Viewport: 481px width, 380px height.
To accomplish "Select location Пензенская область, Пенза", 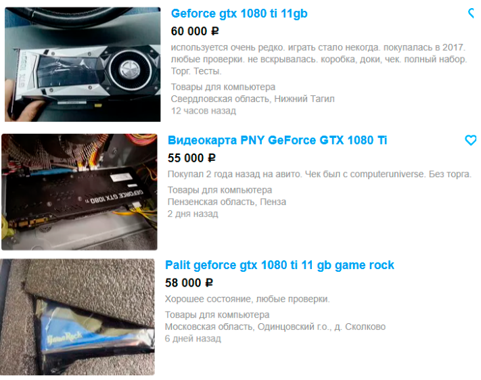I will 227,201.
